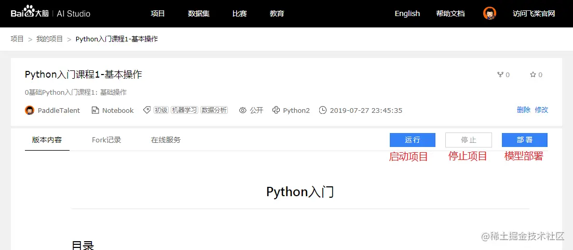Click the 初级 tag
This screenshot has width=573, height=250.
[x=161, y=110]
